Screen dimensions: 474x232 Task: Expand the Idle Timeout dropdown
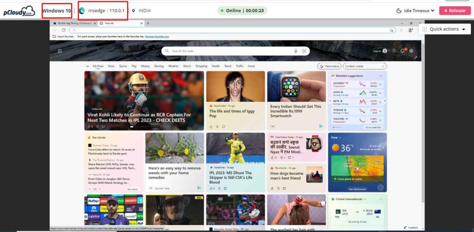coord(415,11)
